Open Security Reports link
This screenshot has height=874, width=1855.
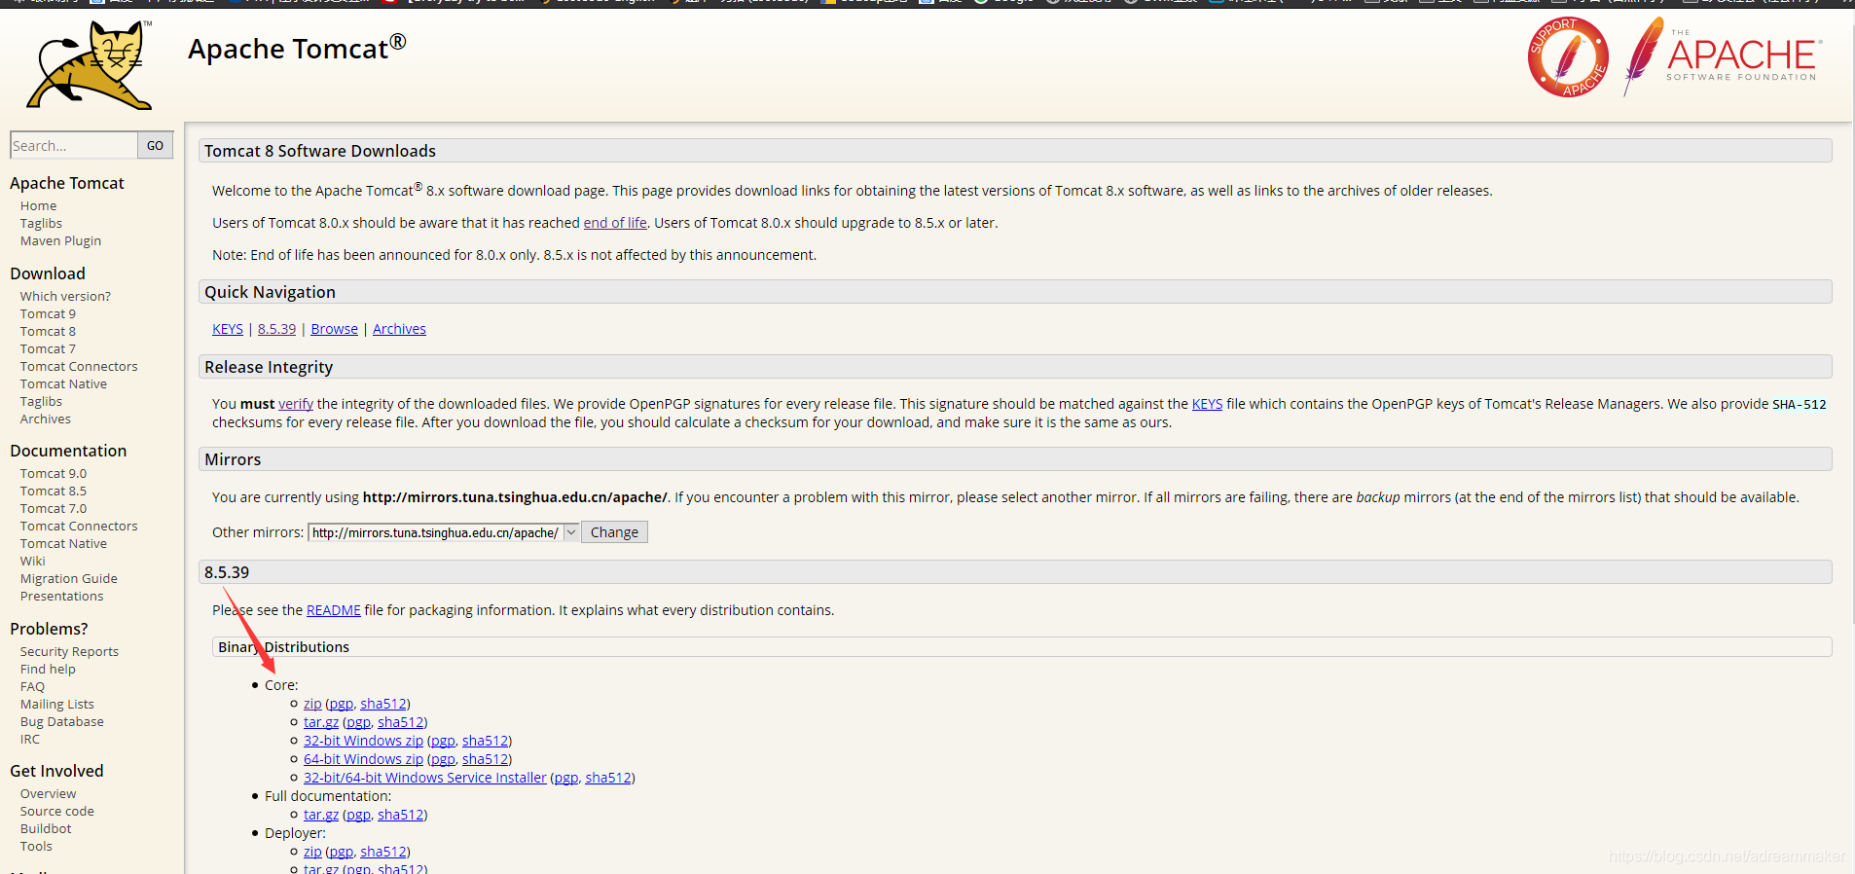(x=69, y=651)
